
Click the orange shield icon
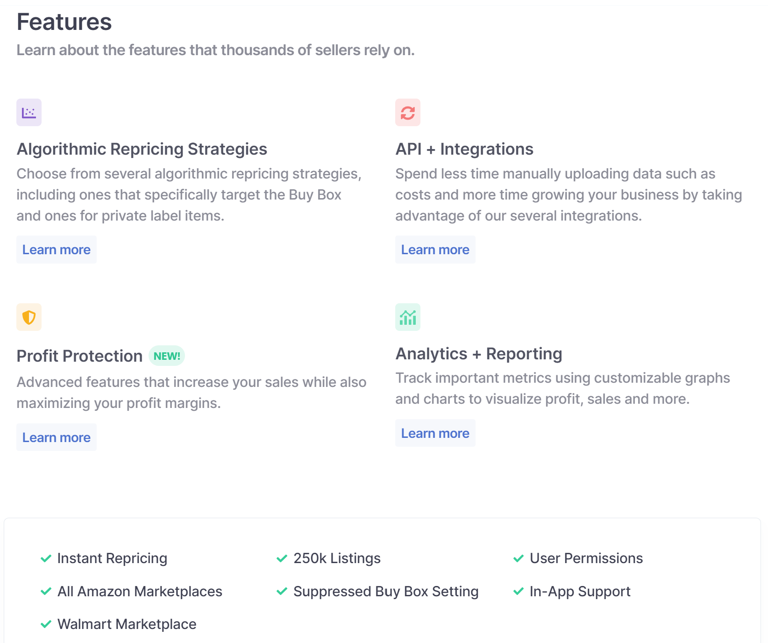coord(29,317)
